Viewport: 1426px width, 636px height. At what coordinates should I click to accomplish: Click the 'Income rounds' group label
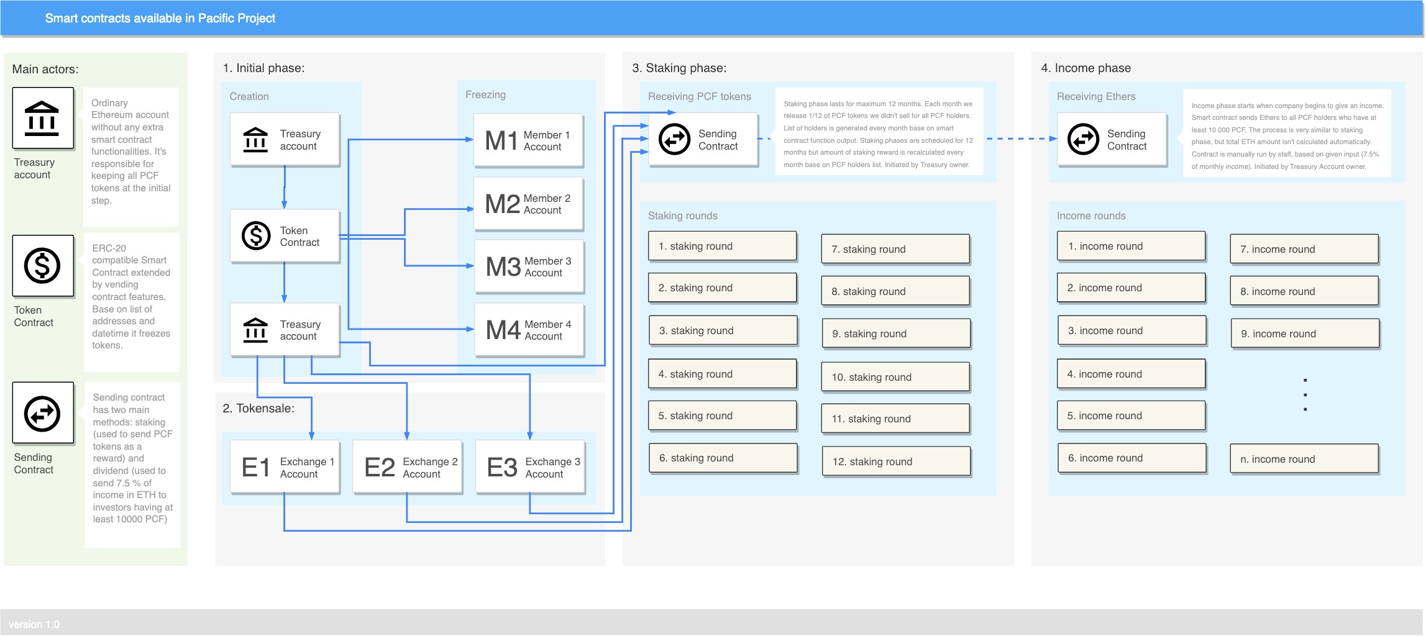1091,216
